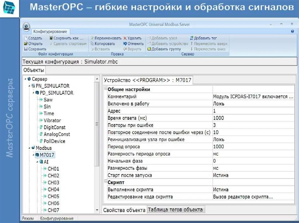Image resolution: width=299 pixels, height=223 pixels.
Task: Open Свойства объекта tab
Action: coord(124,210)
